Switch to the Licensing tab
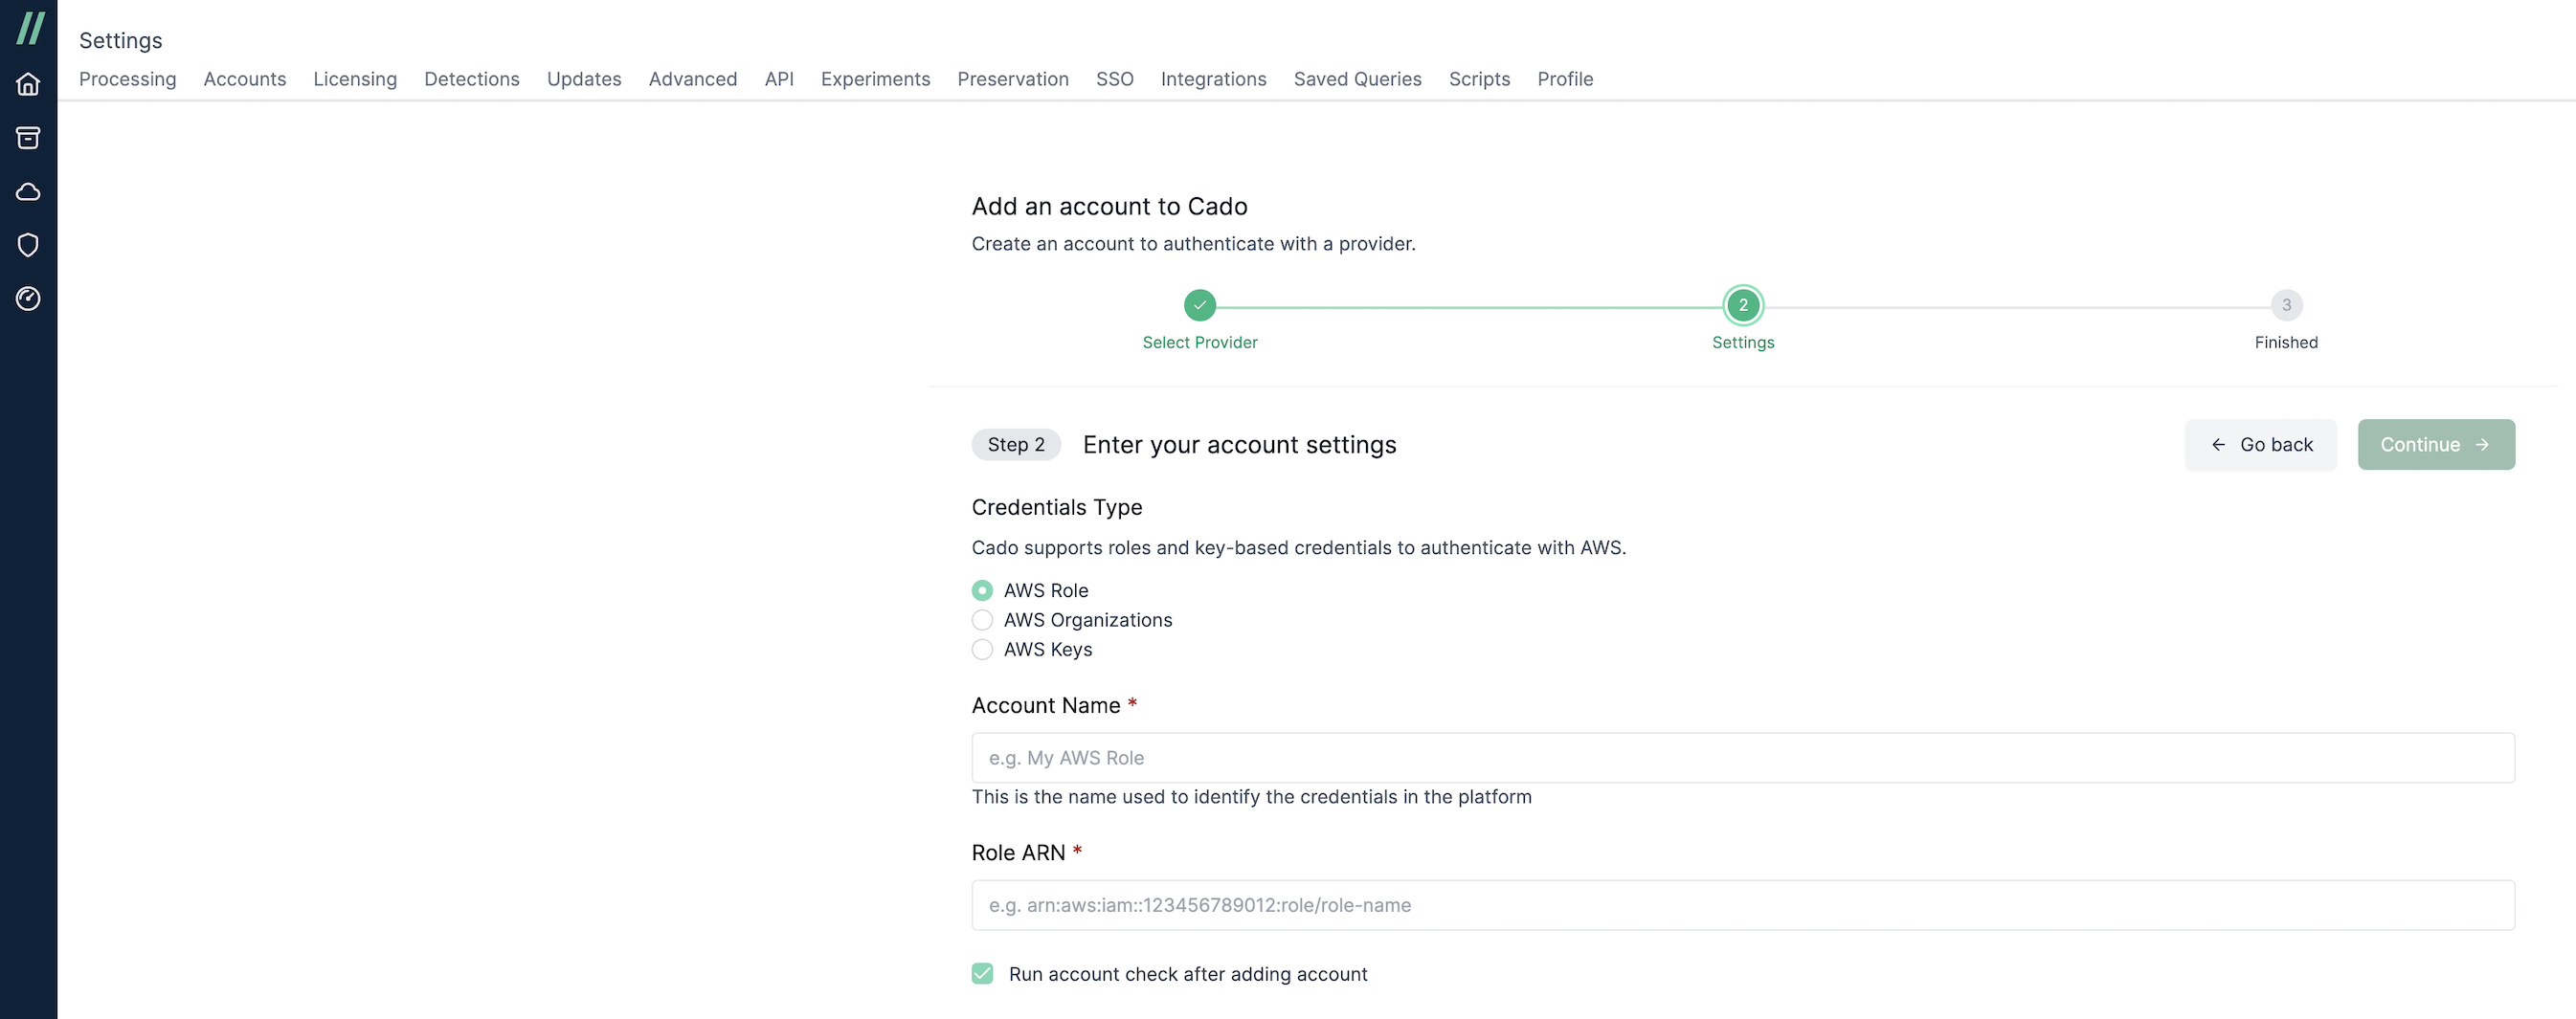The image size is (2576, 1019). 354,79
